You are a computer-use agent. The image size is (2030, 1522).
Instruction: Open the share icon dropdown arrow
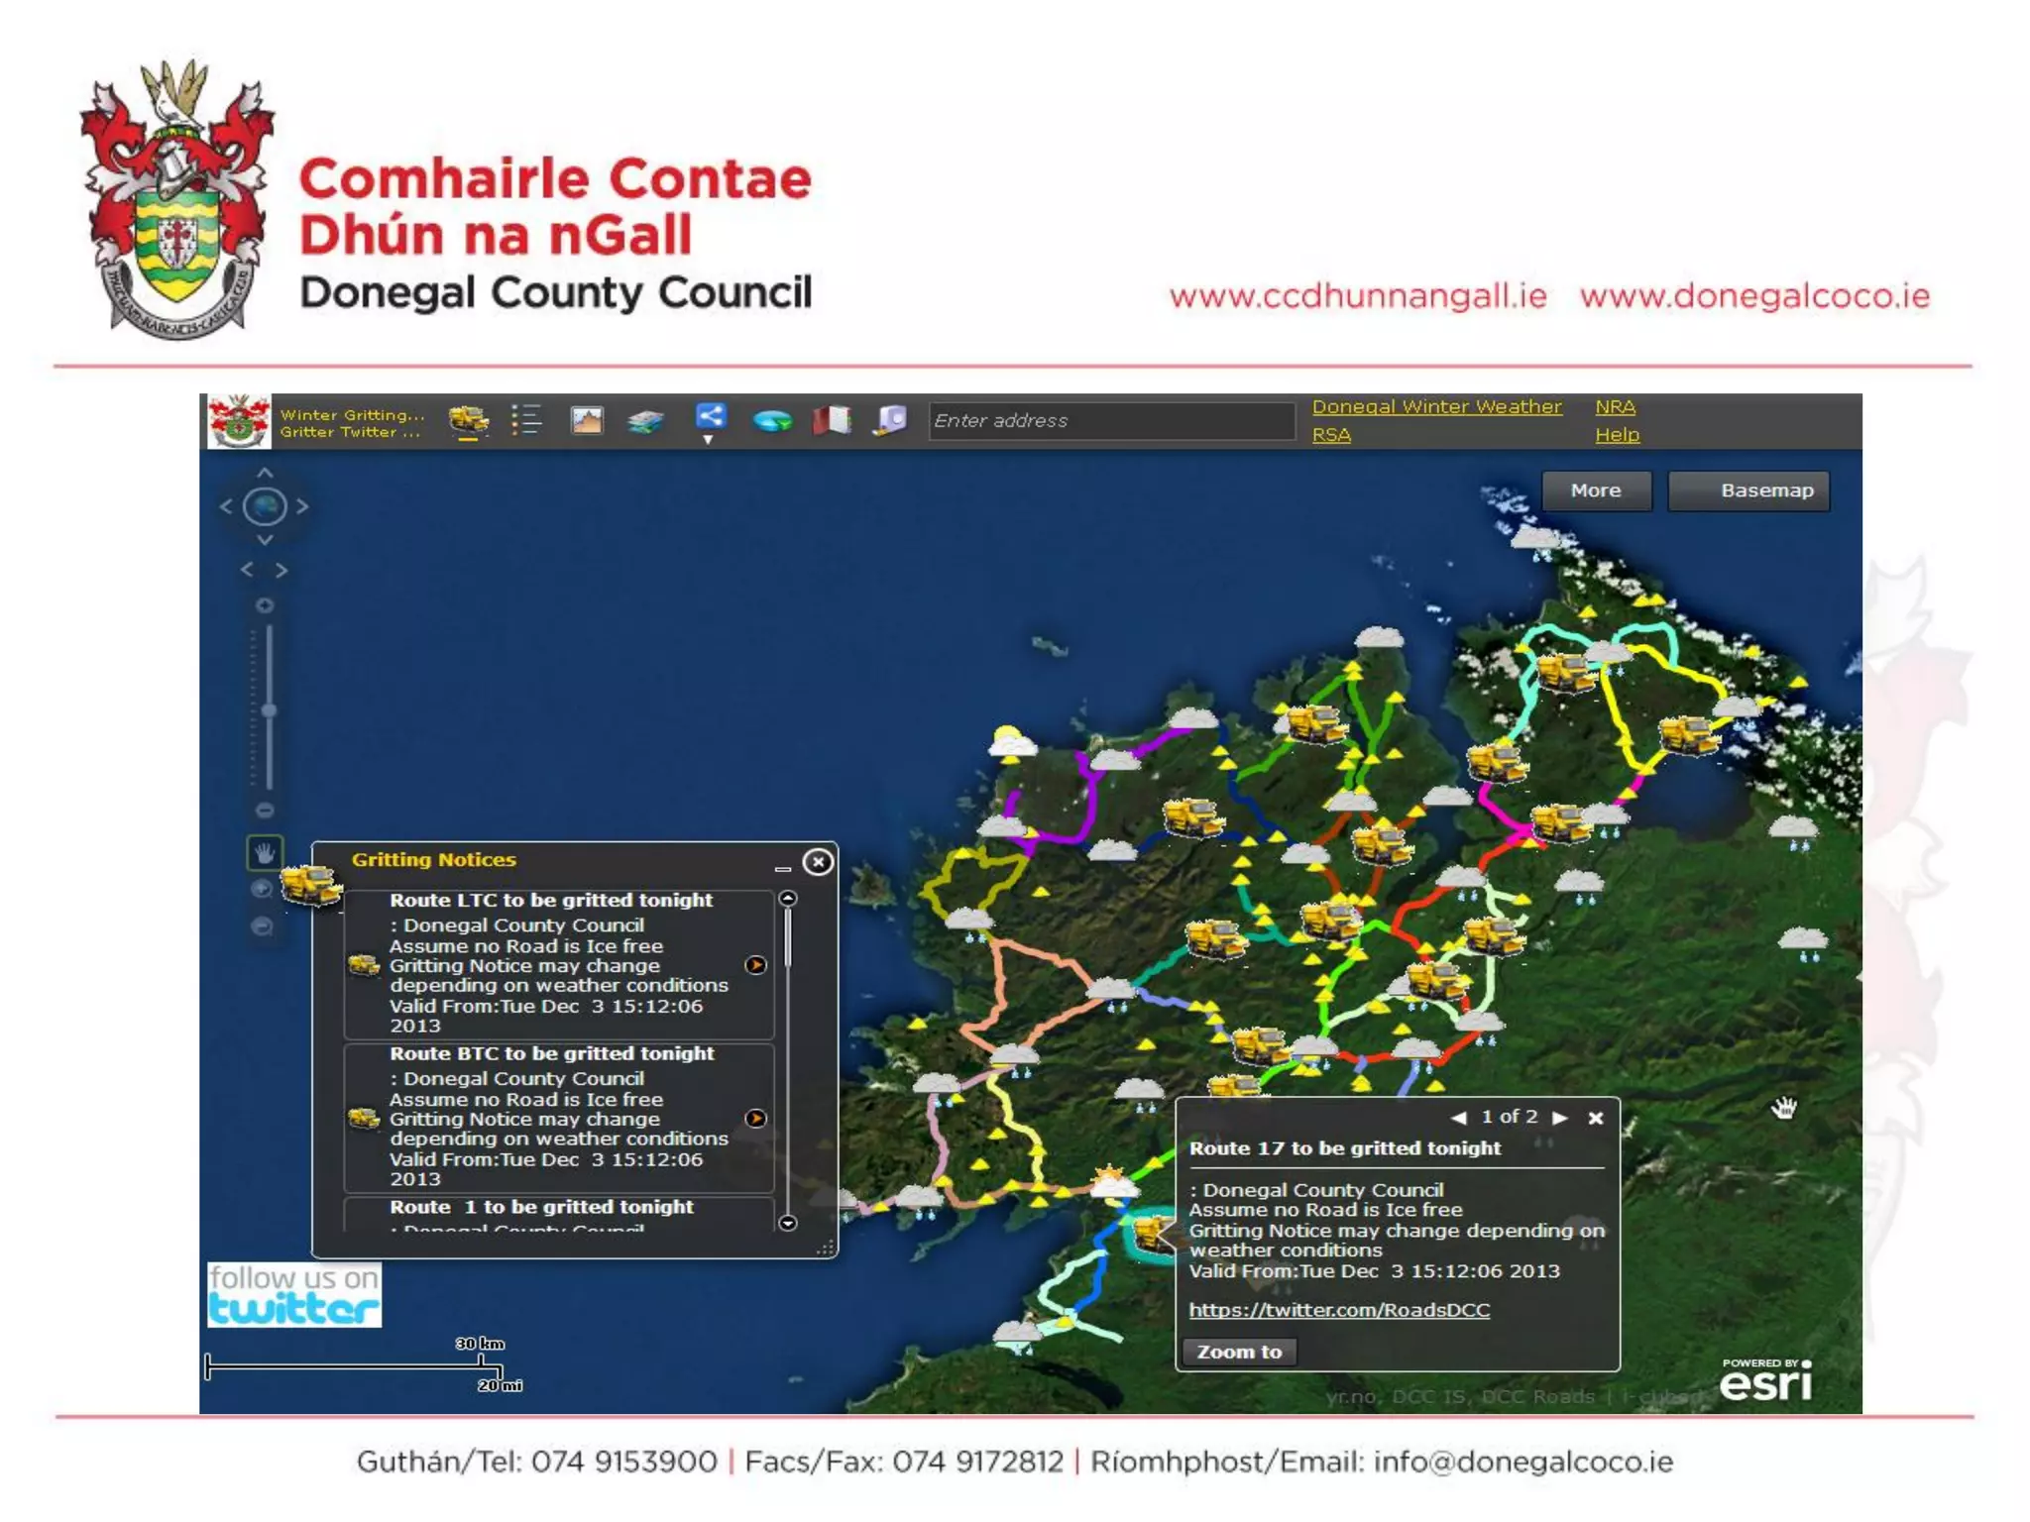tap(708, 440)
